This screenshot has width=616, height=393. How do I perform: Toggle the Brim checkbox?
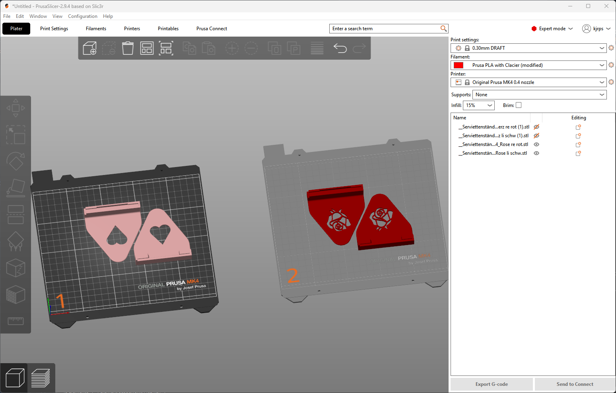coord(519,105)
